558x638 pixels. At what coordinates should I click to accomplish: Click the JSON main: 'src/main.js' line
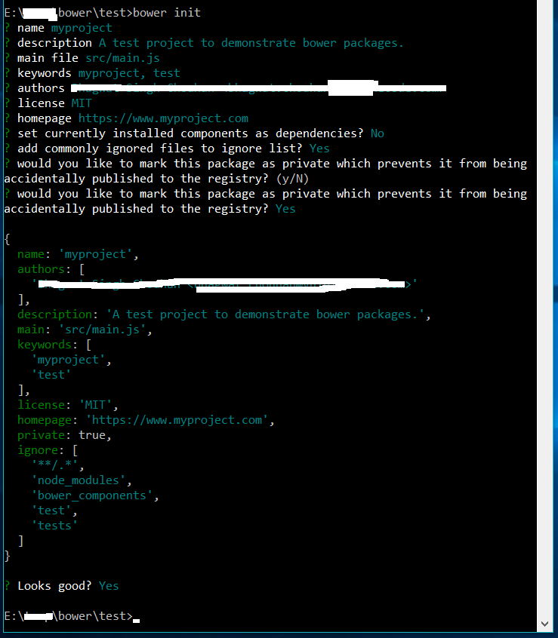(x=85, y=330)
